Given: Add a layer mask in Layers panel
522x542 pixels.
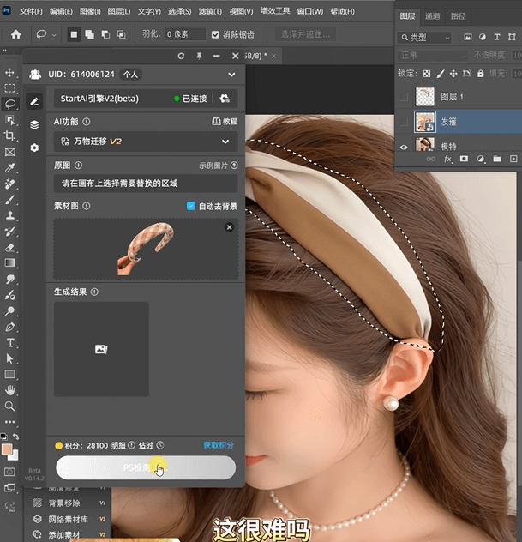Looking at the screenshot, I should (464, 159).
